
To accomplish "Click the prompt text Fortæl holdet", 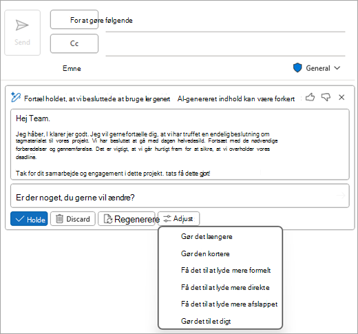I will point(97,98).
